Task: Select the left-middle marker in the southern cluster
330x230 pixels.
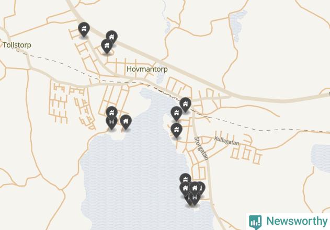Action: pyautogui.click(x=185, y=189)
